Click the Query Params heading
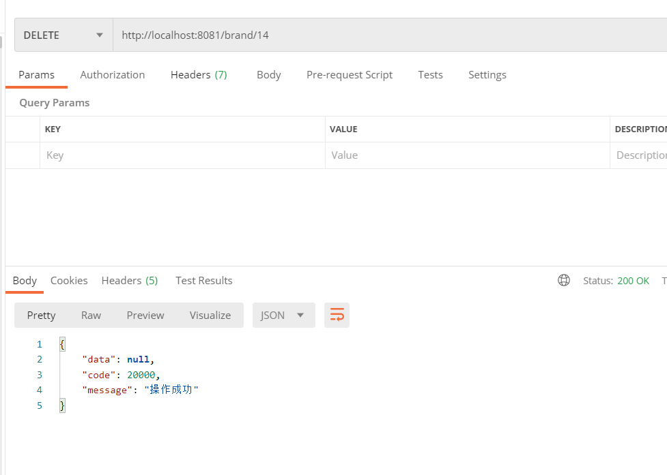The width and height of the screenshot is (667, 475). click(x=55, y=103)
